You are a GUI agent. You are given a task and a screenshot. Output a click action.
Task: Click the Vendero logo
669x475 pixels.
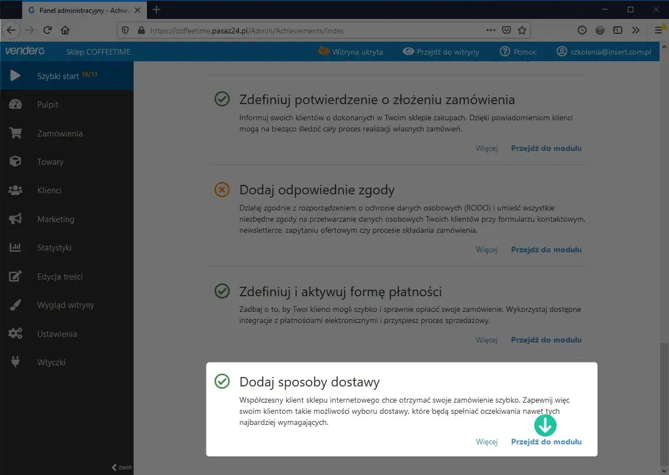tap(25, 51)
